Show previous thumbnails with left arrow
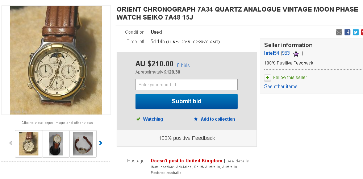The width and height of the screenshot is (363, 179). click(x=11, y=143)
